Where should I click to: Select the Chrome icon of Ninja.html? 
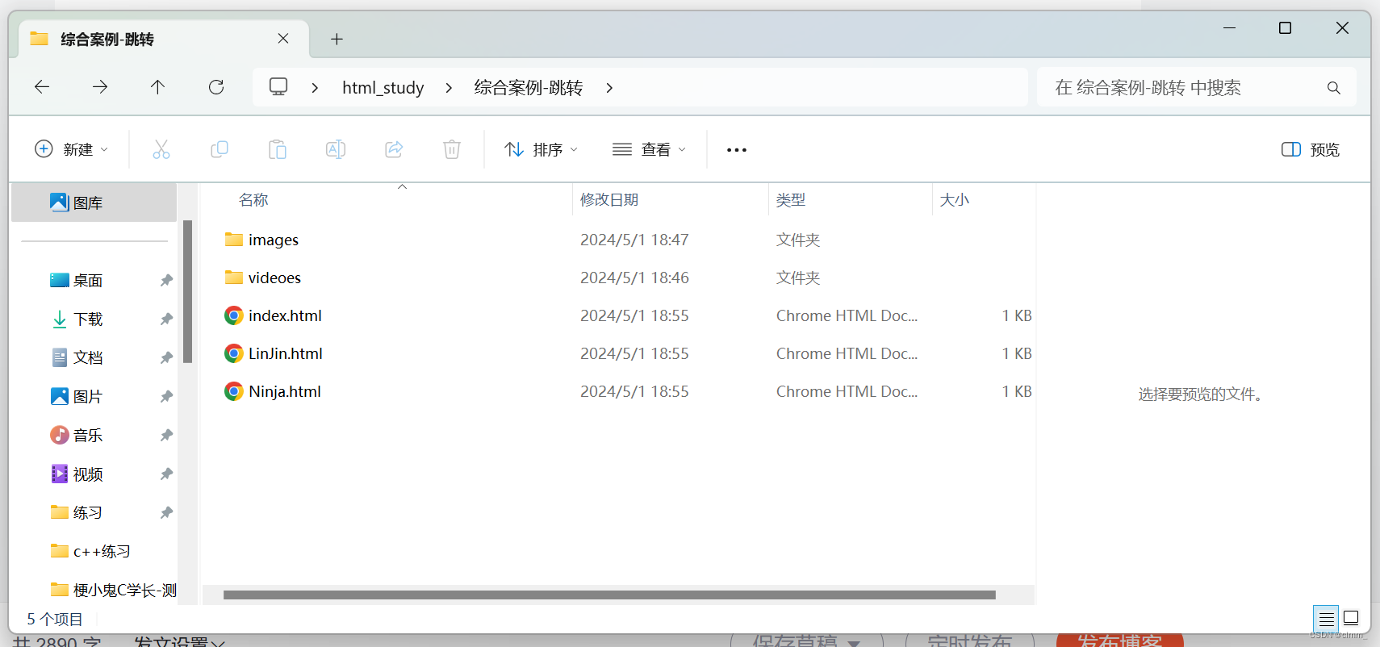pyautogui.click(x=234, y=392)
